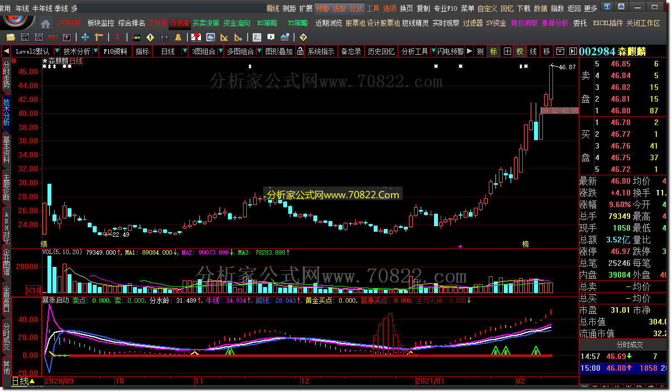Open the 主题诊断 side tab
The image size is (672, 392).
pos(6,187)
